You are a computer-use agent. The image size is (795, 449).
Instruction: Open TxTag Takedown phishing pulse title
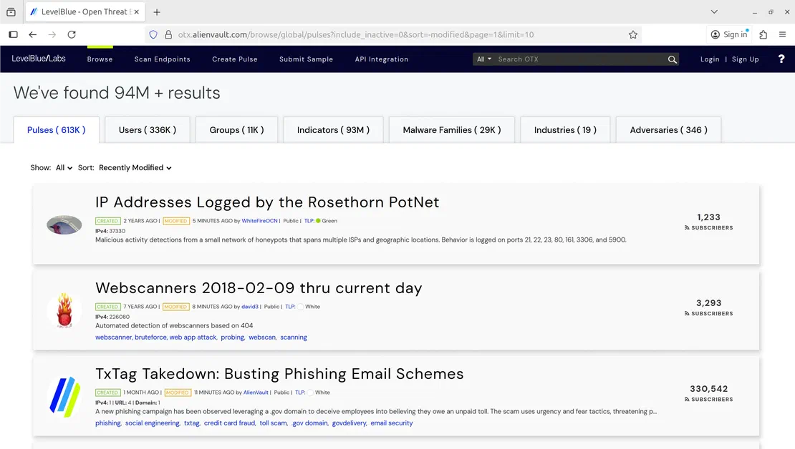279,374
